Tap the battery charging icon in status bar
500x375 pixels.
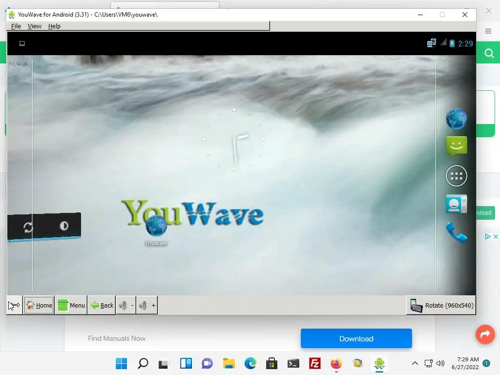point(452,43)
